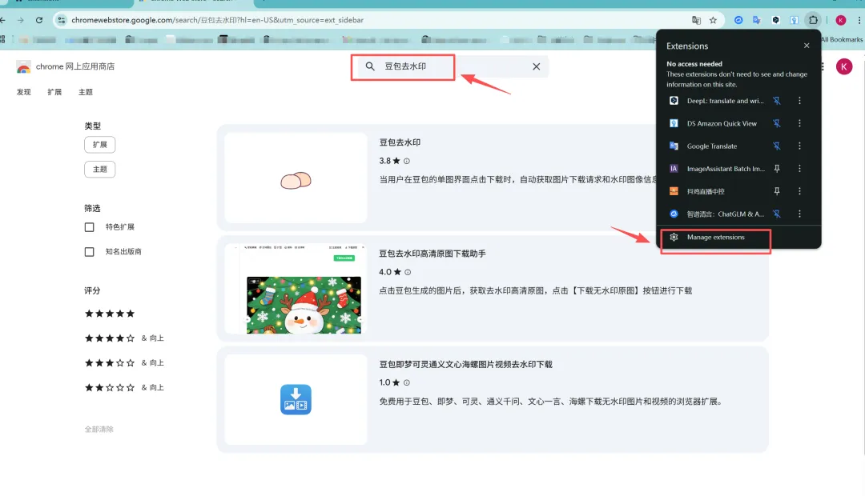
Task: Select DeepL: translate and write extension
Action: (725, 101)
